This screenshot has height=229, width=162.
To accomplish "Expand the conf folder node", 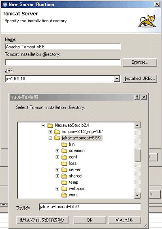I will (58, 157).
